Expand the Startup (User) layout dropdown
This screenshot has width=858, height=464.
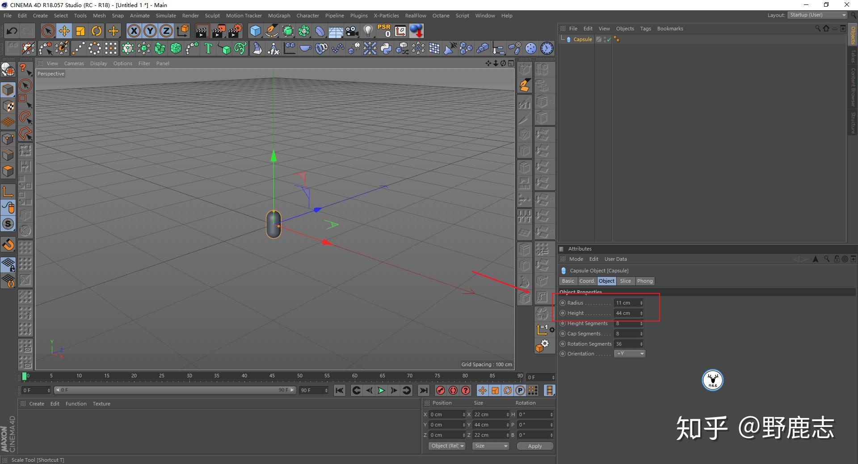click(x=817, y=15)
